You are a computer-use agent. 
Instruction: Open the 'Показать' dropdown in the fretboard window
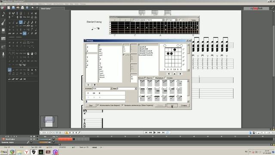[x=148, y=20]
